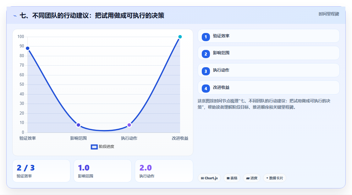352x195 pixels.
Task: Click the 表格 tag chip
Action: [x=232, y=178]
